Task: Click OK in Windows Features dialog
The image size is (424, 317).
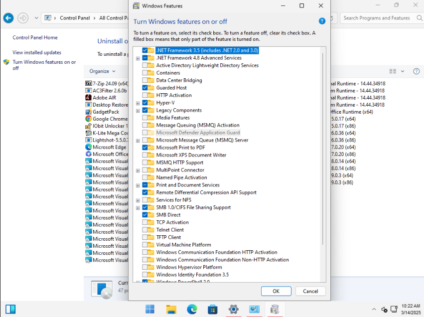Action: 276,291
